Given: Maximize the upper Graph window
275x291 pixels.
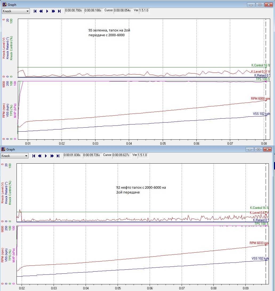Looking at the screenshot, I should point(260,5).
